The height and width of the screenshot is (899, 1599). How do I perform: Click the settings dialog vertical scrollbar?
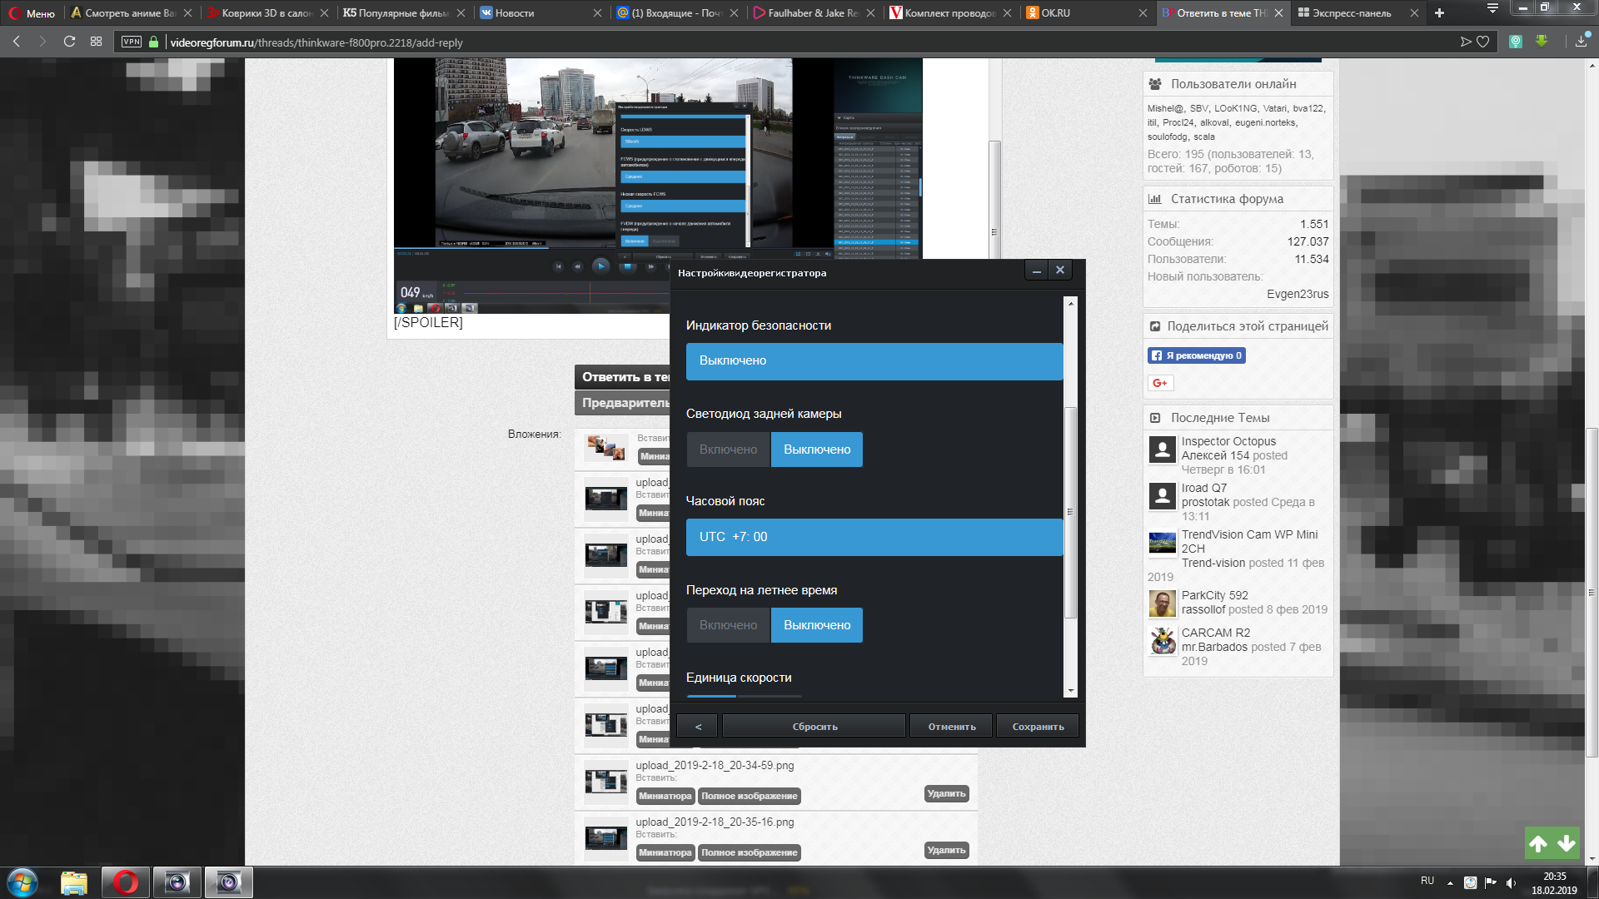1071,512
